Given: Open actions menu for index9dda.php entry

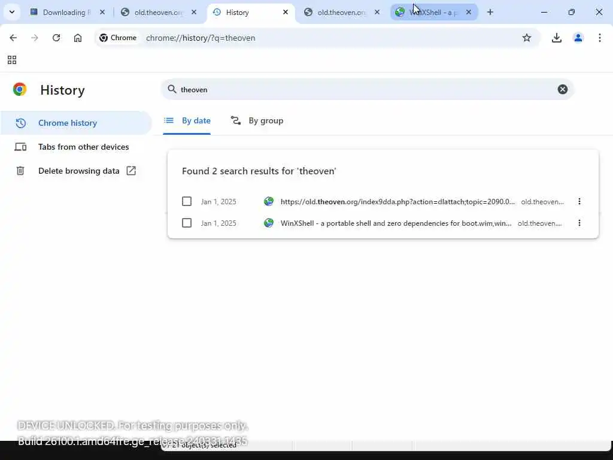Looking at the screenshot, I should [x=579, y=201].
